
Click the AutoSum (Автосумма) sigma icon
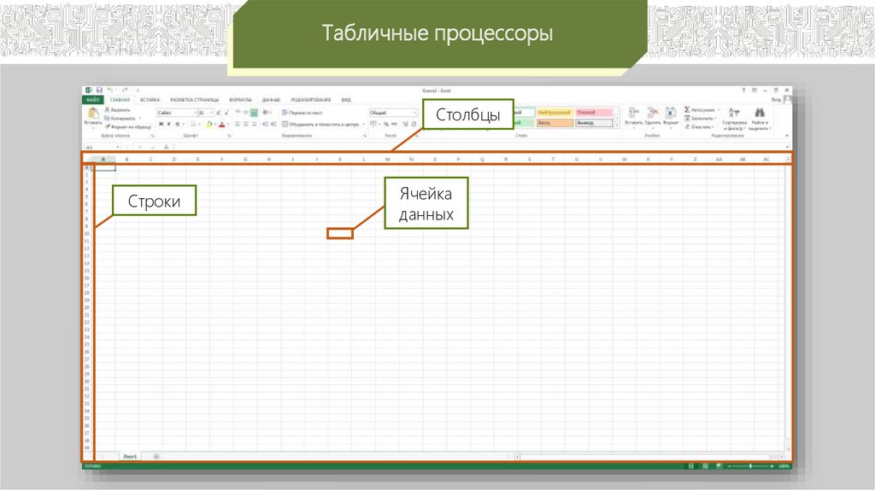tap(687, 109)
